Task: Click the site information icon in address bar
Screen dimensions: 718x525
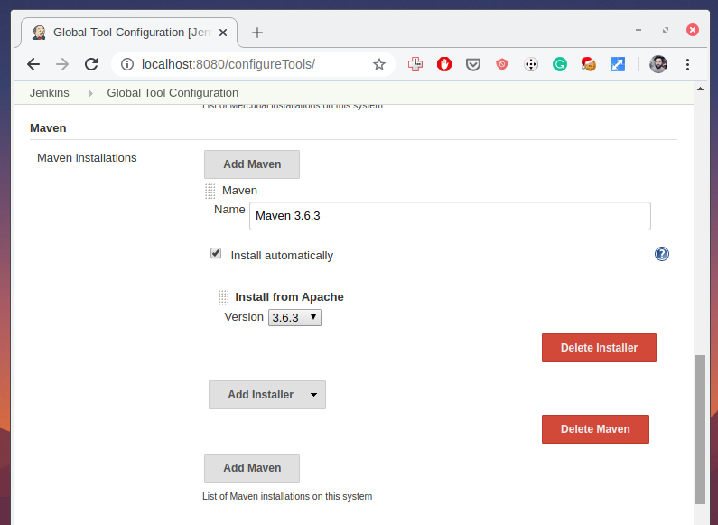Action: (127, 64)
